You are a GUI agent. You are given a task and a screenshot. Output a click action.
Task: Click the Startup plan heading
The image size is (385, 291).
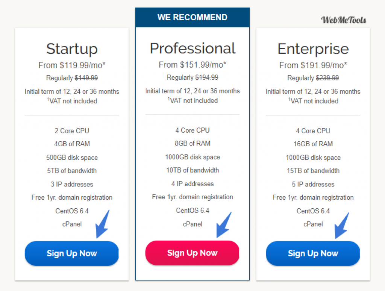72,49
